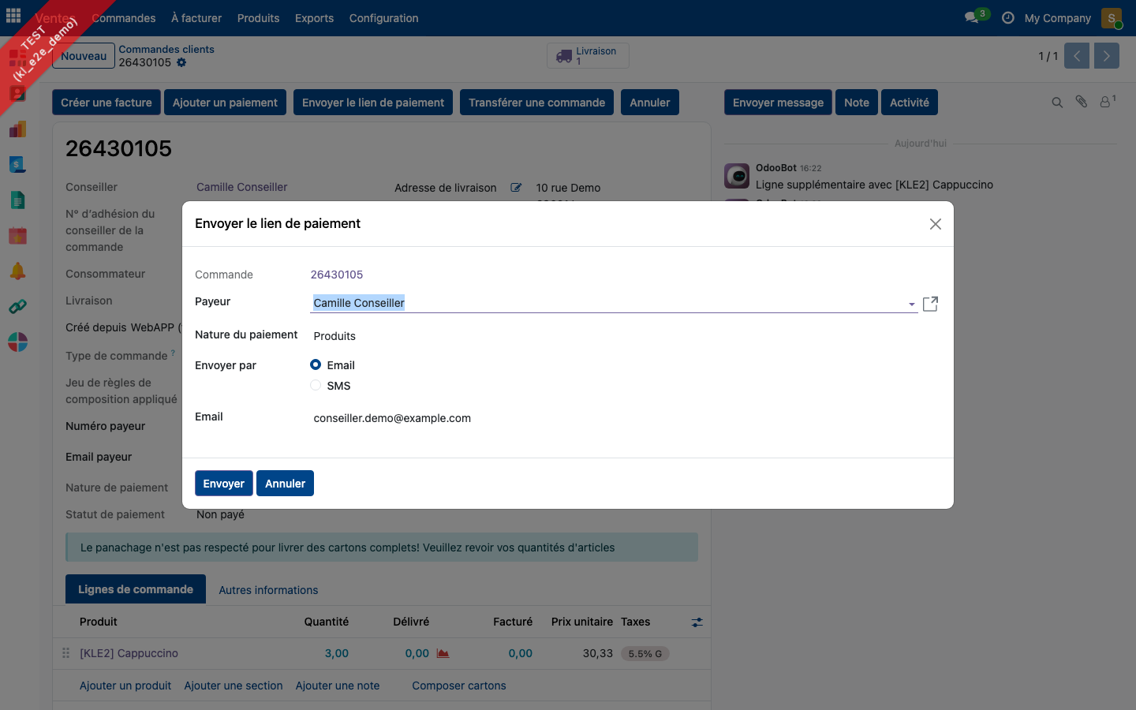Switch to Autres informations tab
Viewport: 1136px width, 710px height.
(x=268, y=590)
